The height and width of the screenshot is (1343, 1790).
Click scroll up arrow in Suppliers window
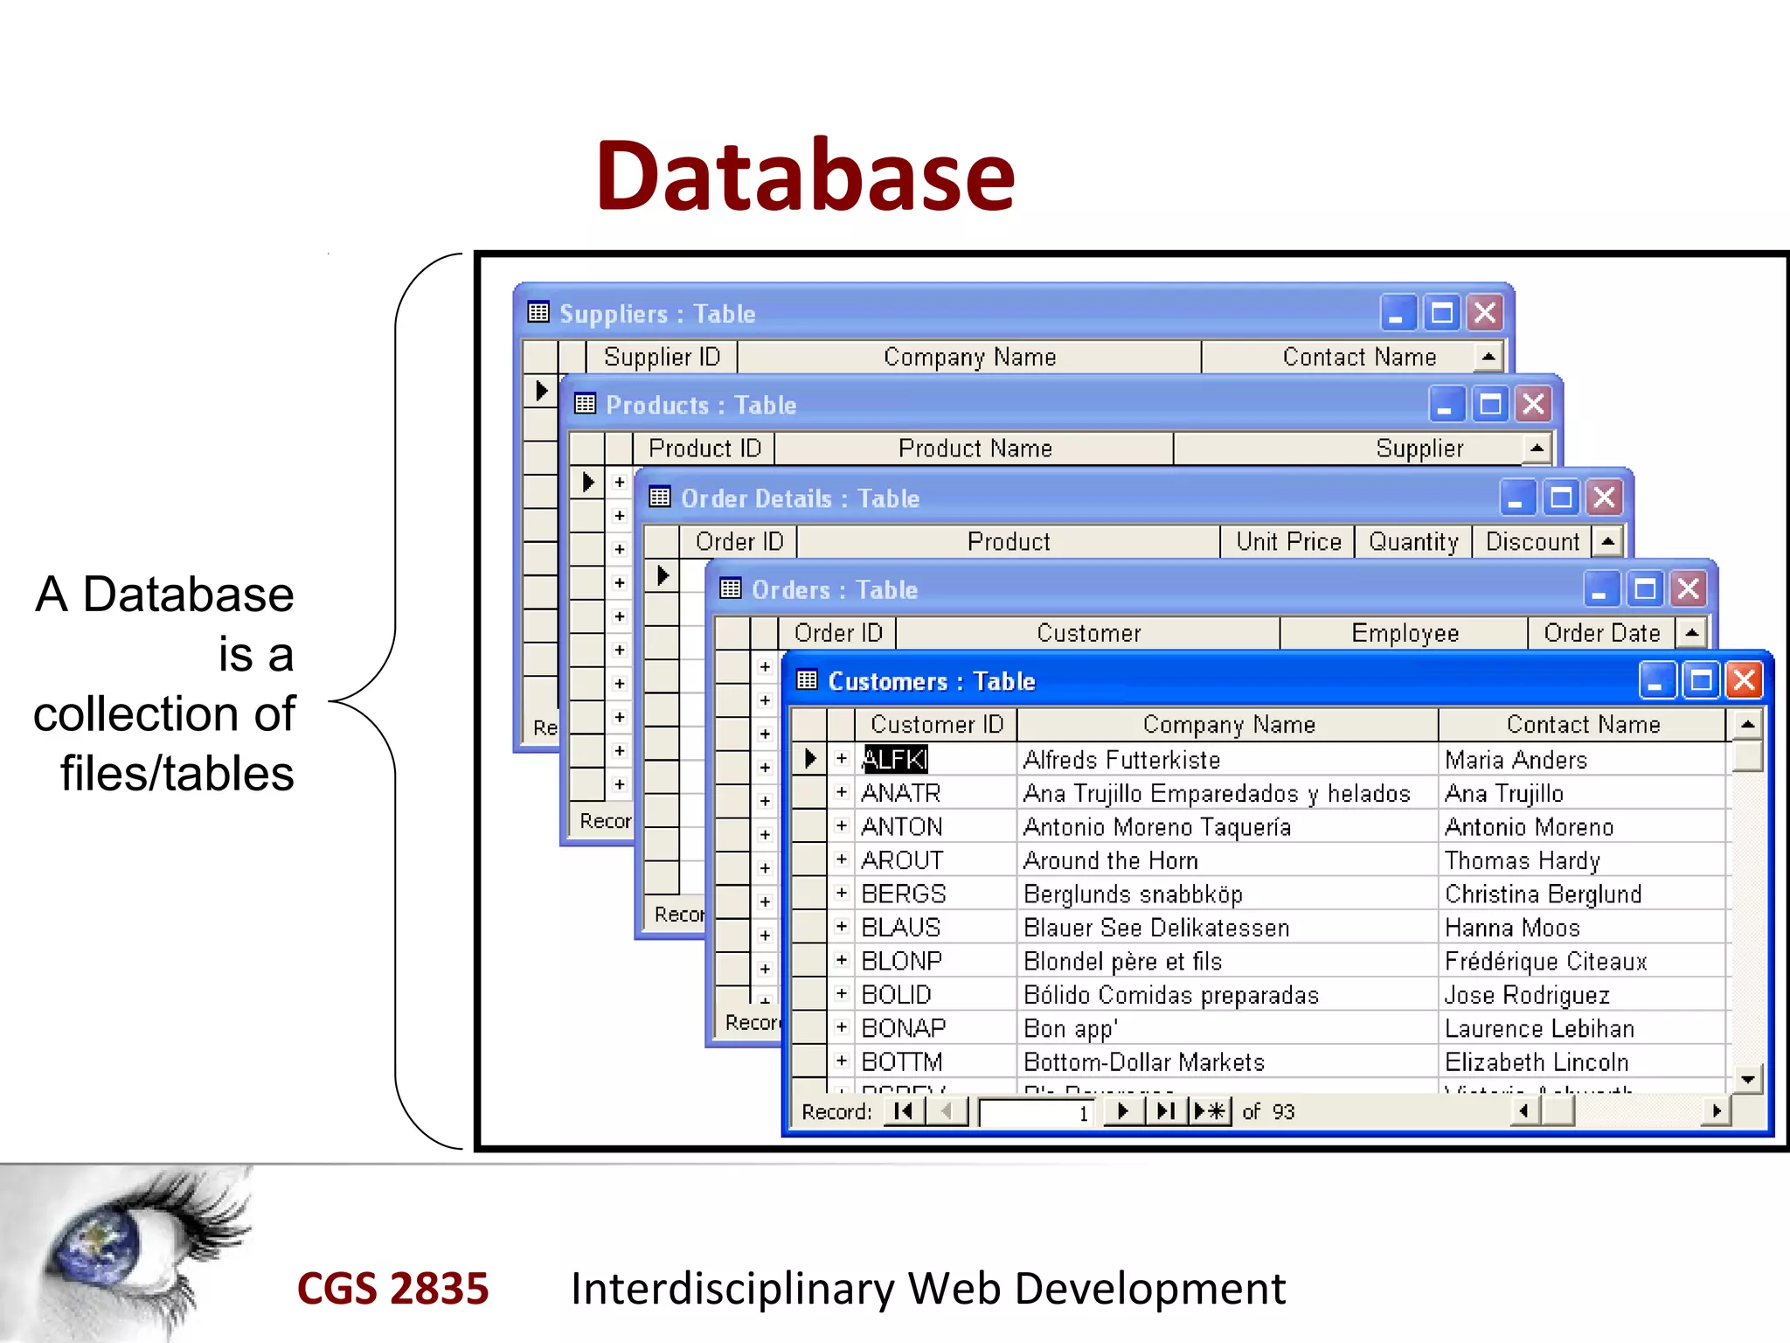(1488, 356)
